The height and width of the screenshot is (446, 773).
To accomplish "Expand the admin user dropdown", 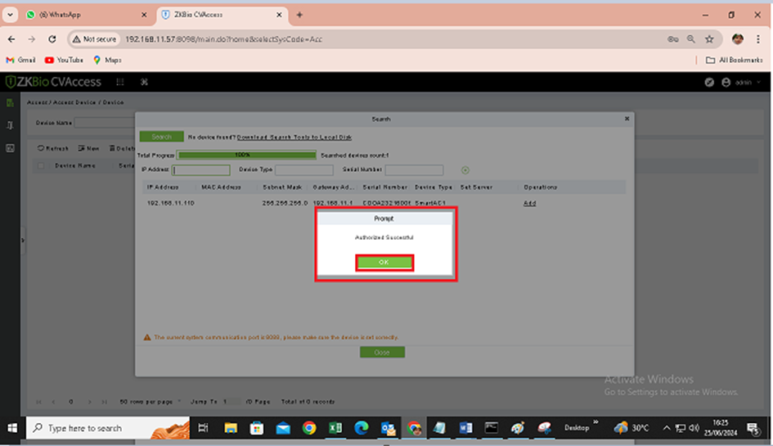I will [746, 82].
